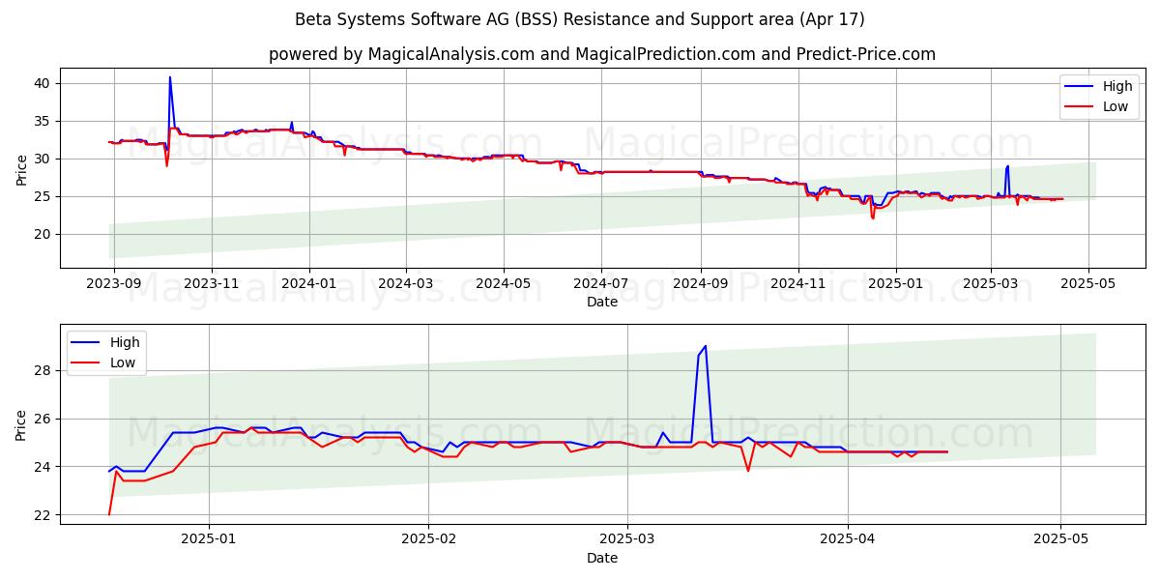Image resolution: width=1160 pixels, height=580 pixels.
Task: Click the '2023-11' date label on top chart
Action: [212, 284]
